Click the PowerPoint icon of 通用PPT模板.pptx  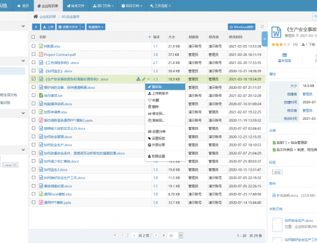(x=41, y=202)
